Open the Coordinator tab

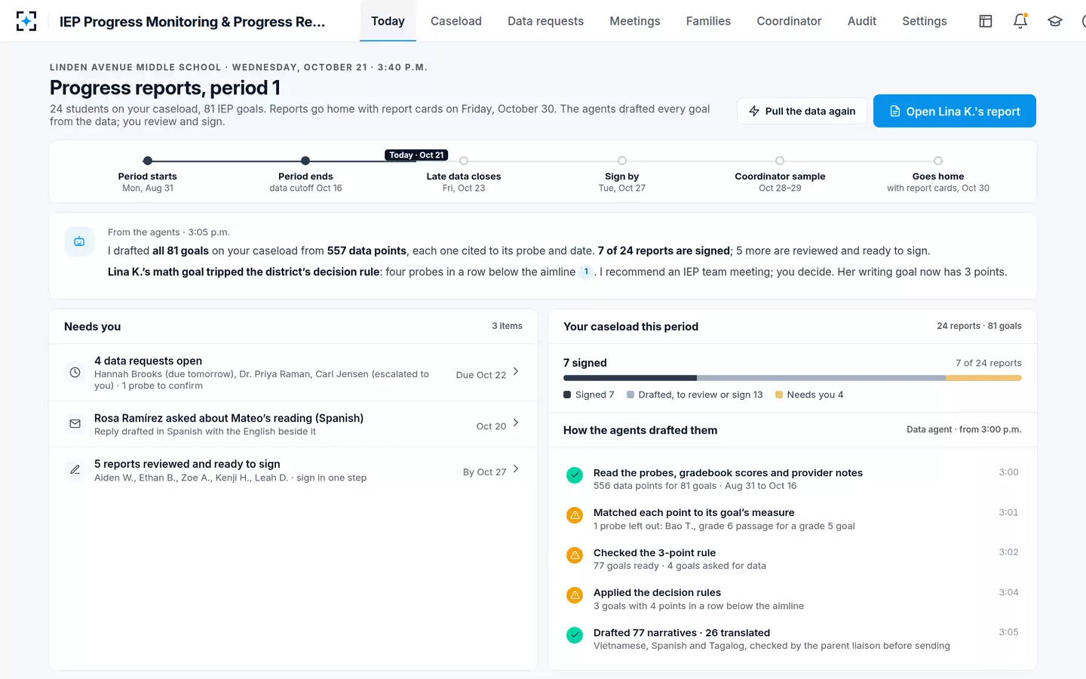pos(789,21)
